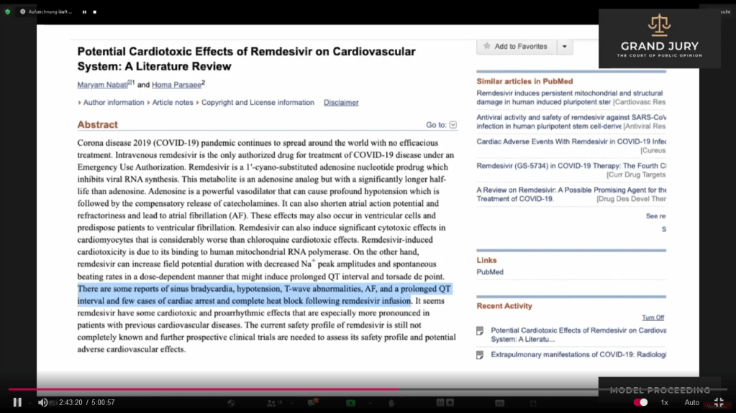This screenshot has width=736, height=413.
Task: Open the abstract's Go to dropdown
Action: (453, 125)
